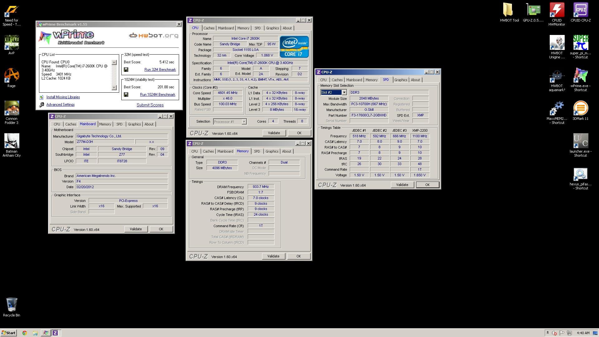Launch hexus_pifast shortcut icon
The image size is (599, 337).
[581, 178]
